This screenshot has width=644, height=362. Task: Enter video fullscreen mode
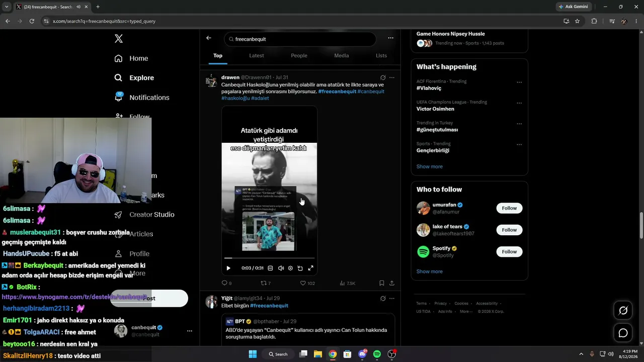coord(310,268)
